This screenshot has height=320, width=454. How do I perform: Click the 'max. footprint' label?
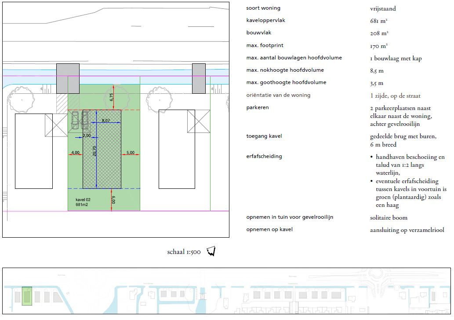click(x=265, y=45)
